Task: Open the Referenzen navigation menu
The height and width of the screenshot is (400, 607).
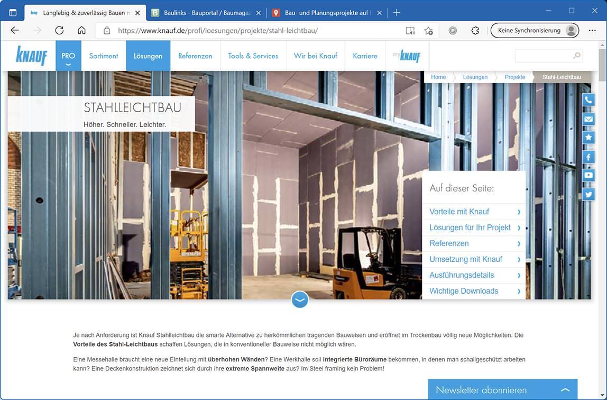Action: (195, 56)
